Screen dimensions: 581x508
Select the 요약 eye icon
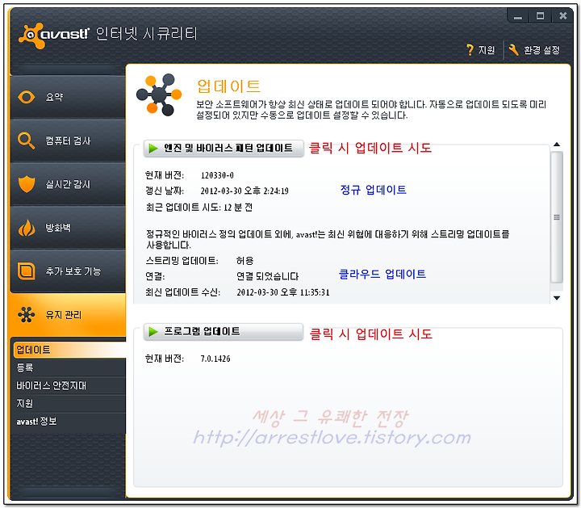[27, 97]
